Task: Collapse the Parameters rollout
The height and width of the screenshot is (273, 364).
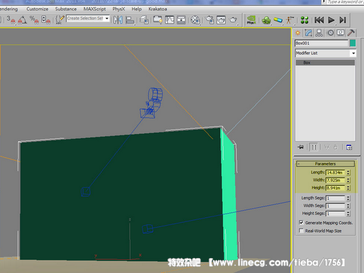Action: 325,164
